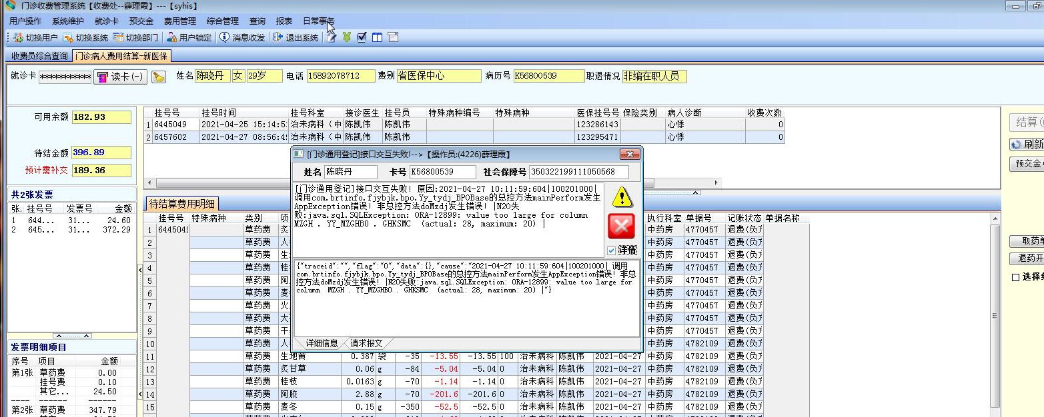
Task: Click the 结算 settle button
Action: tap(1026, 122)
